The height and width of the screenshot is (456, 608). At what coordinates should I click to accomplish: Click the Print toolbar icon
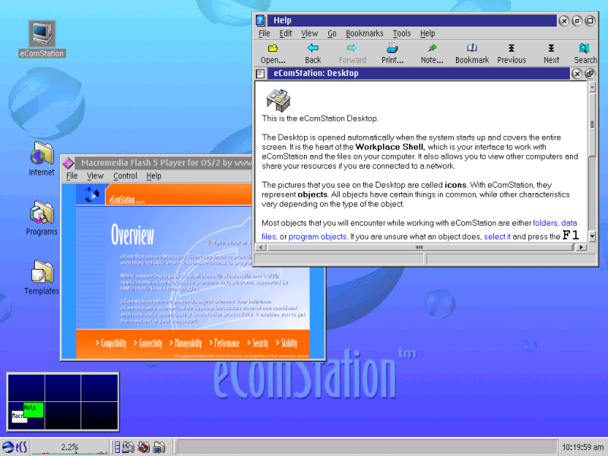(392, 52)
